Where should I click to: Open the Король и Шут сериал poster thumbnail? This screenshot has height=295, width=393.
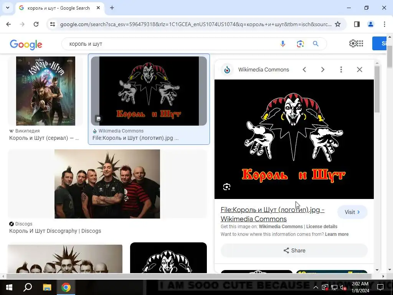[46, 91]
